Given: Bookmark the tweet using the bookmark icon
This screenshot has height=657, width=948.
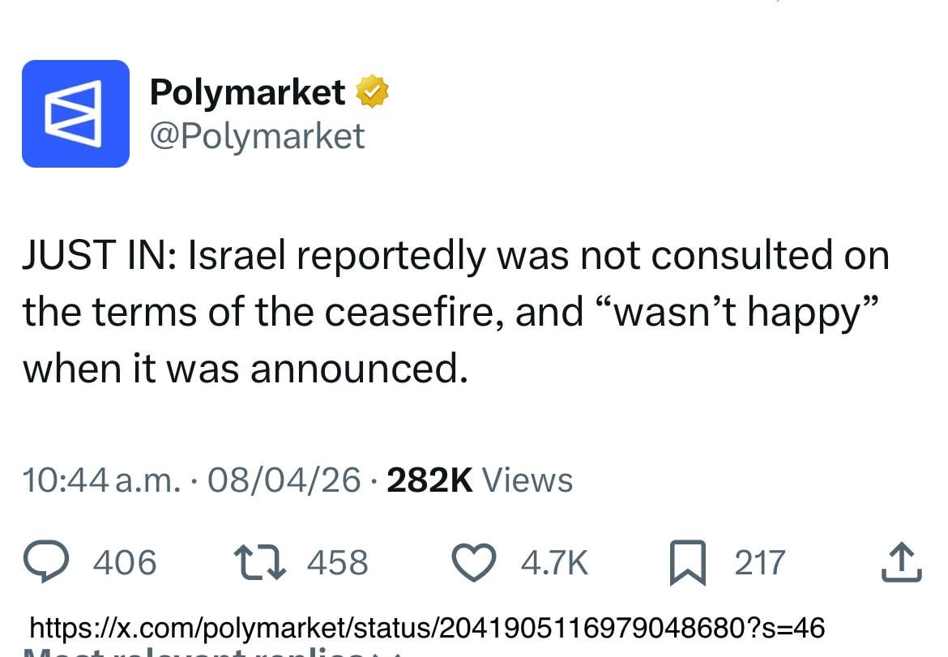Looking at the screenshot, I should (x=688, y=563).
